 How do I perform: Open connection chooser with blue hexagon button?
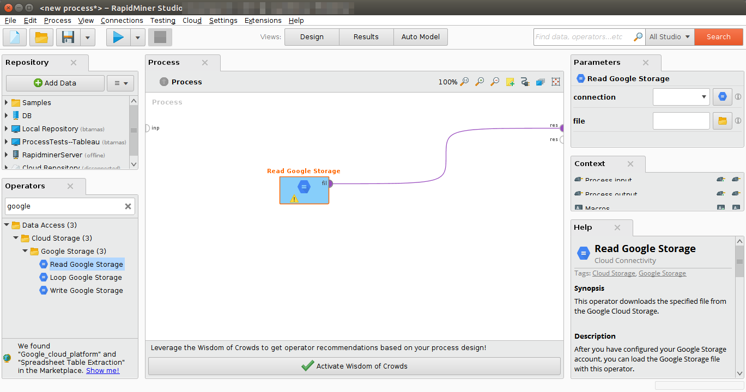(x=723, y=97)
